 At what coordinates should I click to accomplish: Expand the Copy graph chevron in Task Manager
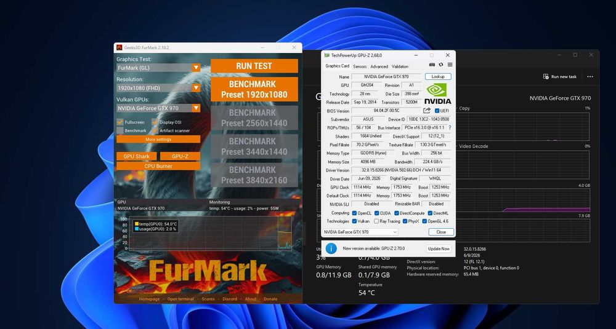456,108
